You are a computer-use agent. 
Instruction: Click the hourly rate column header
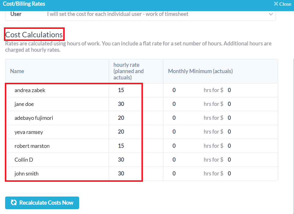(x=128, y=71)
